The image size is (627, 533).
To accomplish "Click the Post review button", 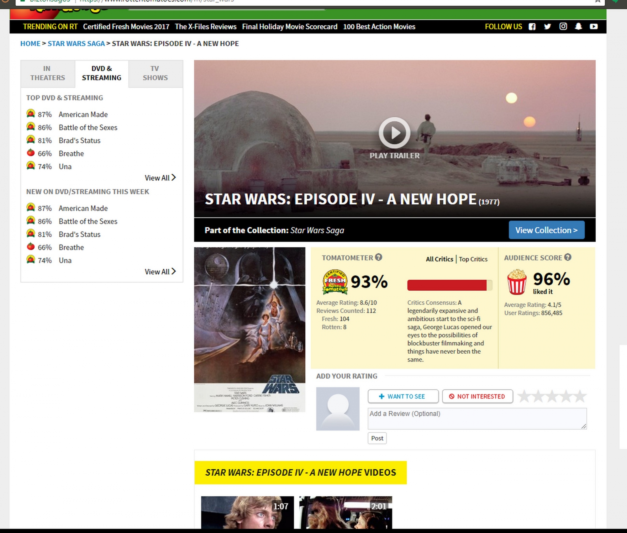I will 377,438.
